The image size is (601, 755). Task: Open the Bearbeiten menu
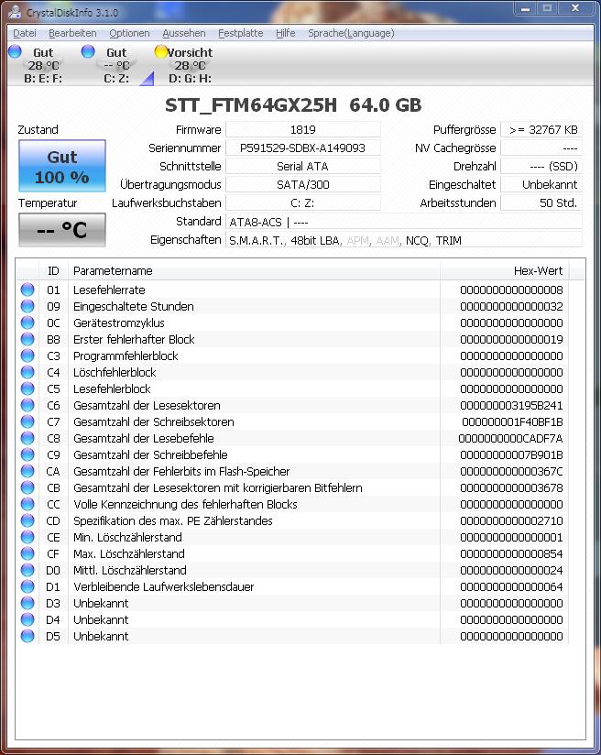[x=72, y=33]
